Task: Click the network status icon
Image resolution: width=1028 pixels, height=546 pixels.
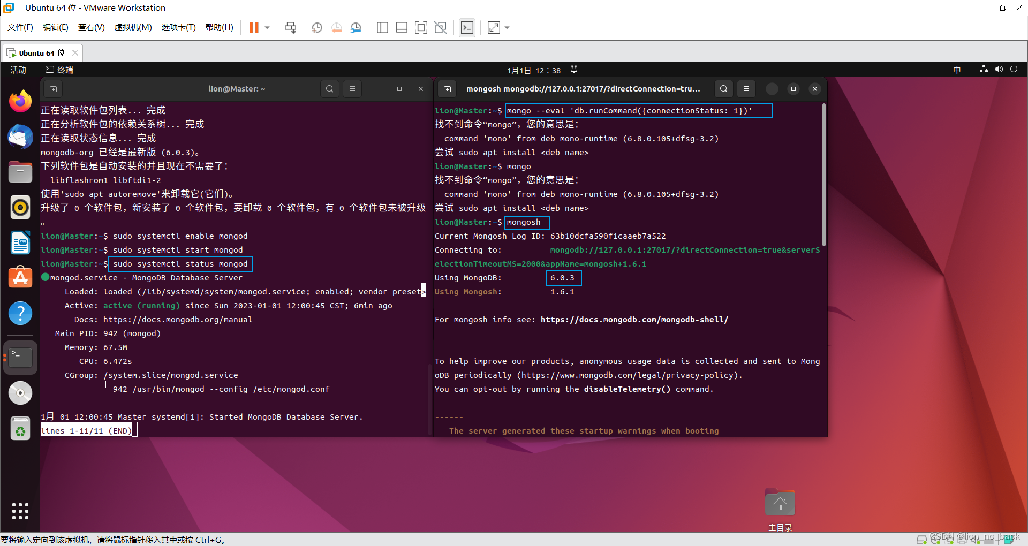Action: click(x=984, y=70)
